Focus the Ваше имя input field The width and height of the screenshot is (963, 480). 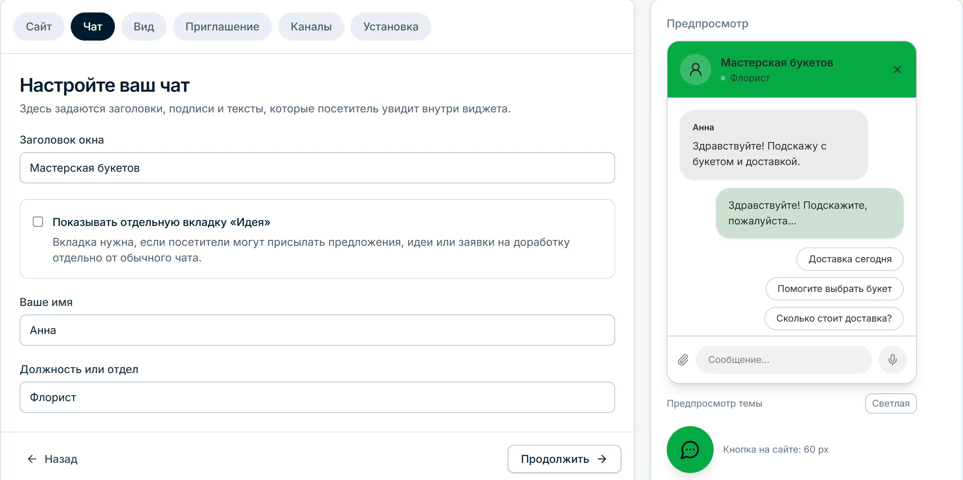tap(317, 330)
